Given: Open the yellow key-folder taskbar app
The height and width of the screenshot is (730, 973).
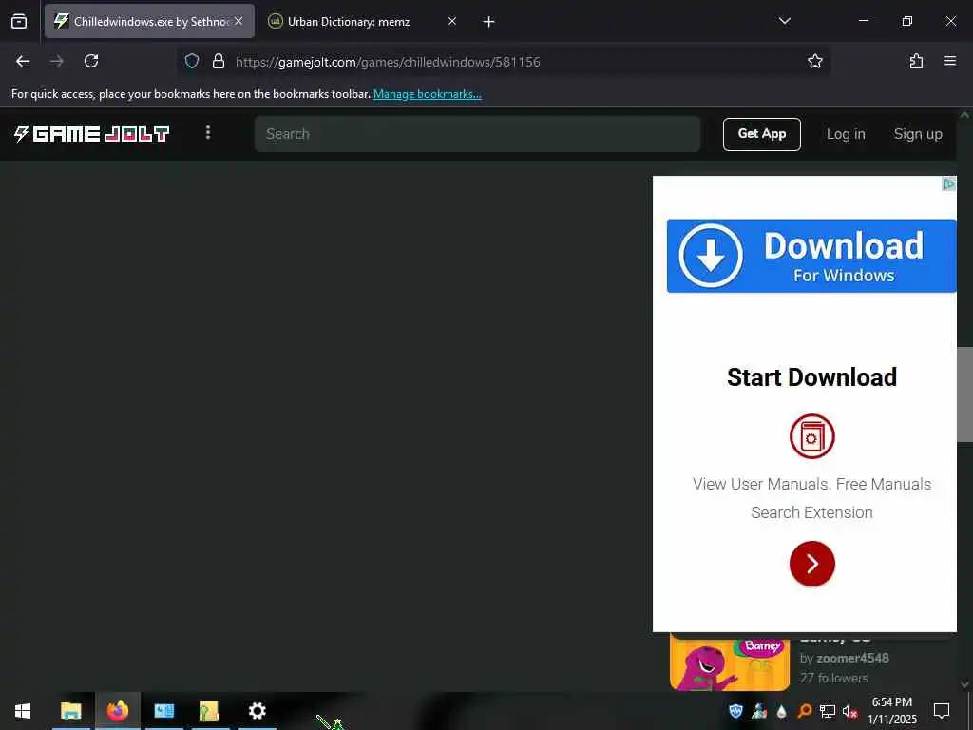Looking at the screenshot, I should coord(210,711).
